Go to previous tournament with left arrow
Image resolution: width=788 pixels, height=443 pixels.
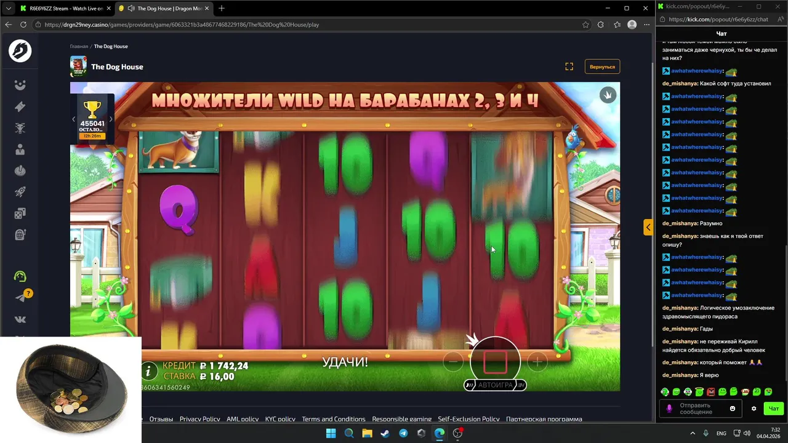[73, 119]
